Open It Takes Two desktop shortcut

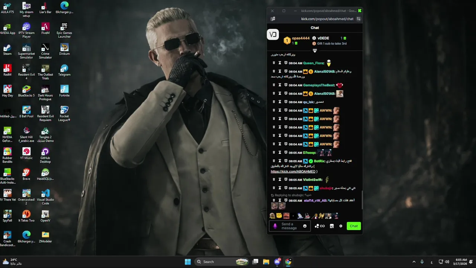coord(26,216)
